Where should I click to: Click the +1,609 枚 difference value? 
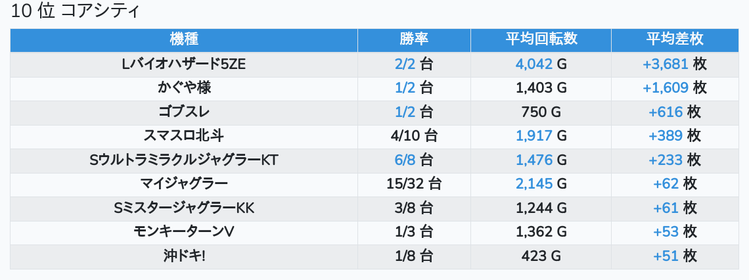(x=674, y=87)
